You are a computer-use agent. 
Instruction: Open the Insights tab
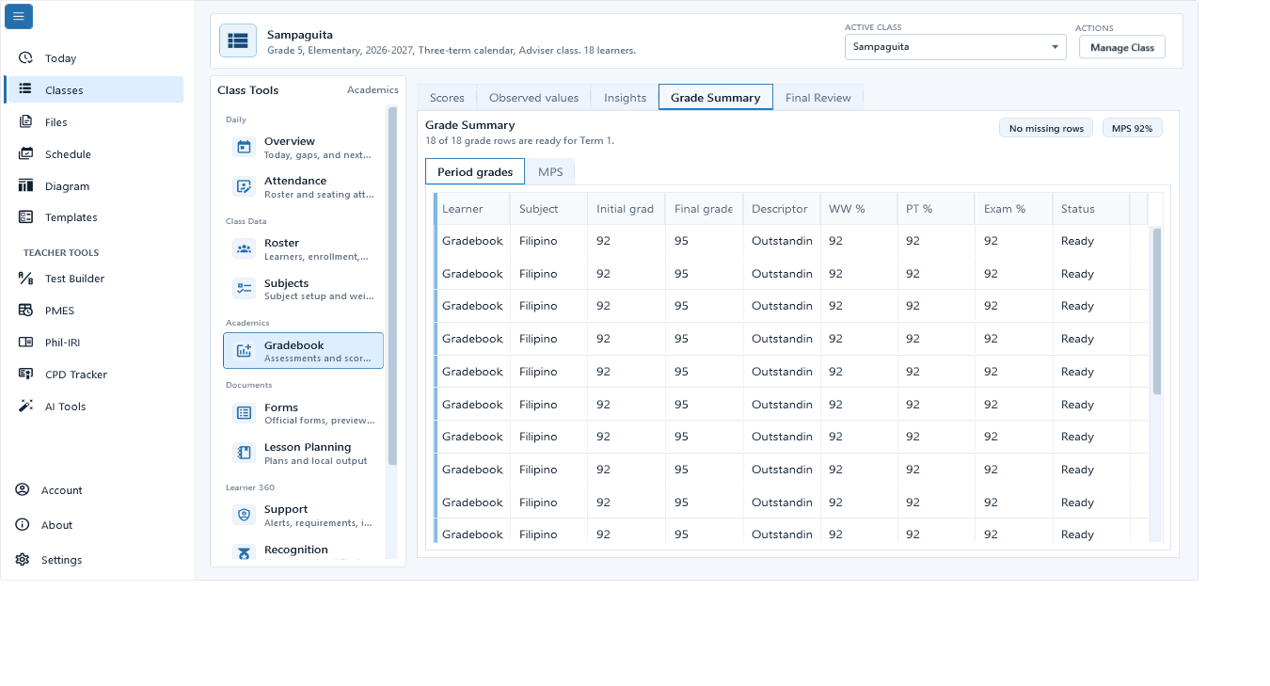[625, 98]
